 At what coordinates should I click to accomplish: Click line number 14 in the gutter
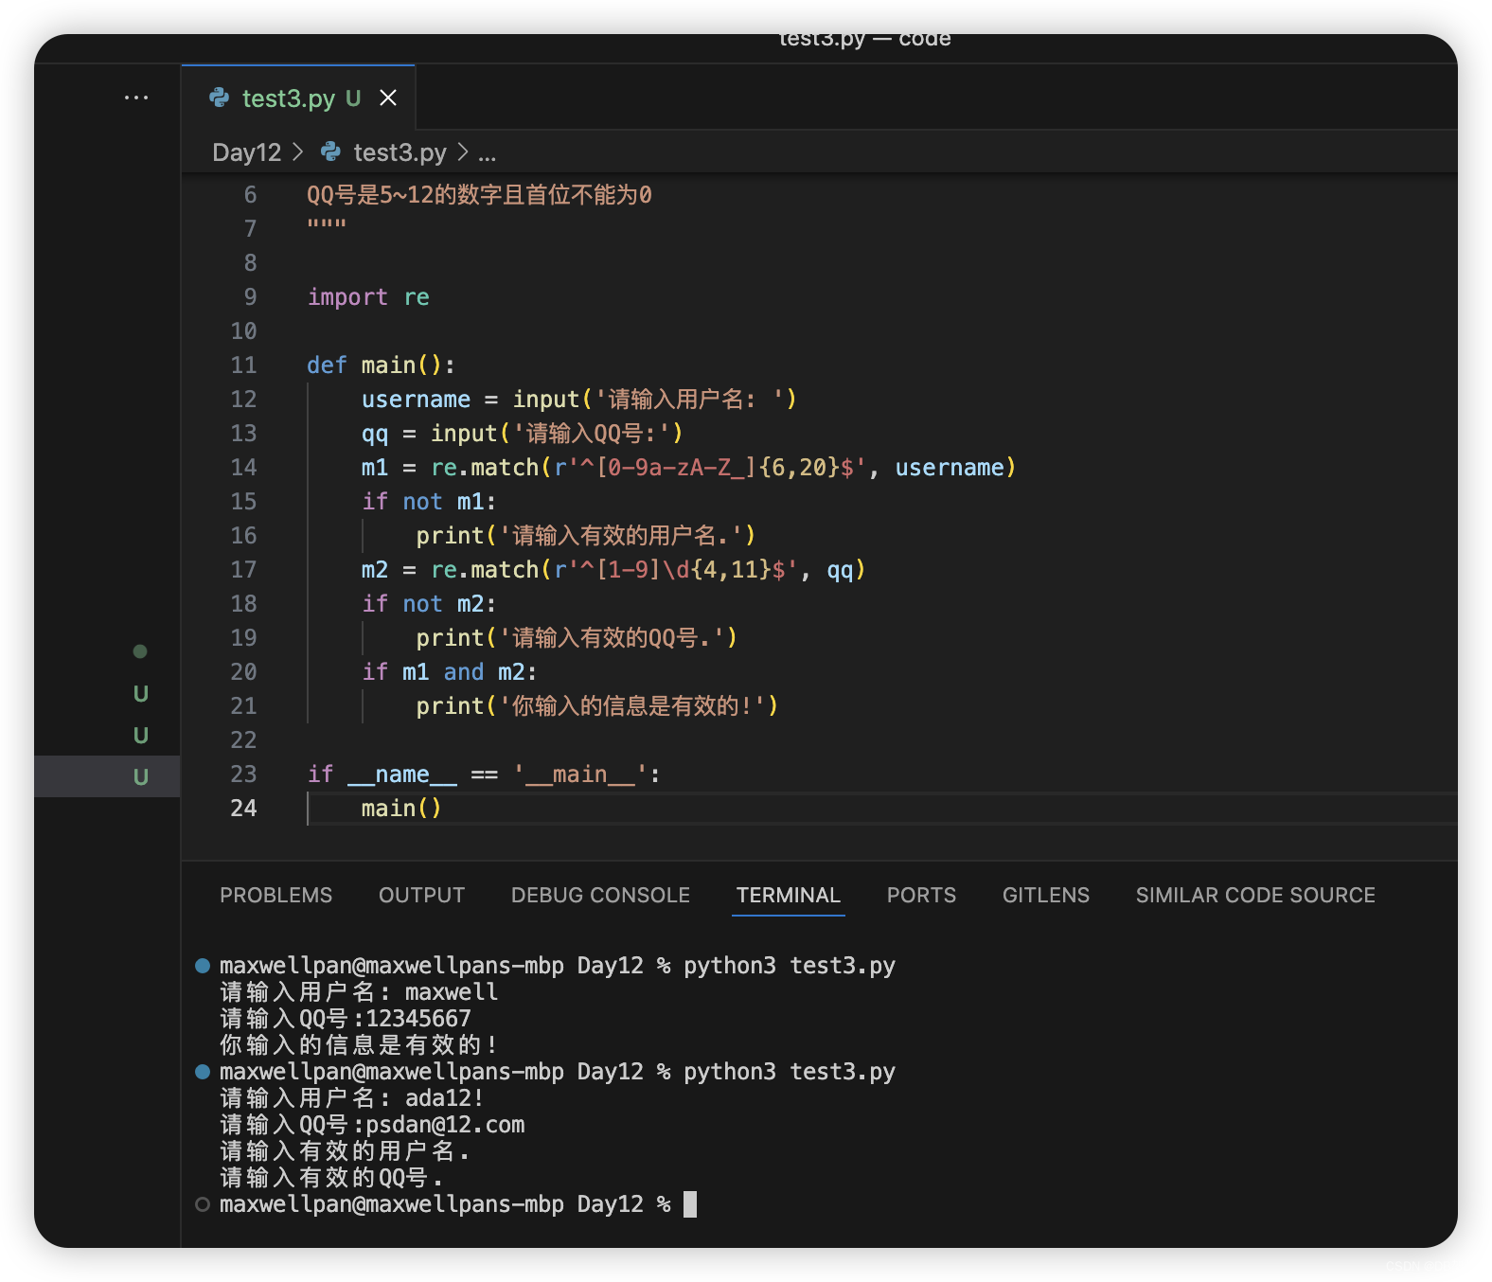(244, 467)
